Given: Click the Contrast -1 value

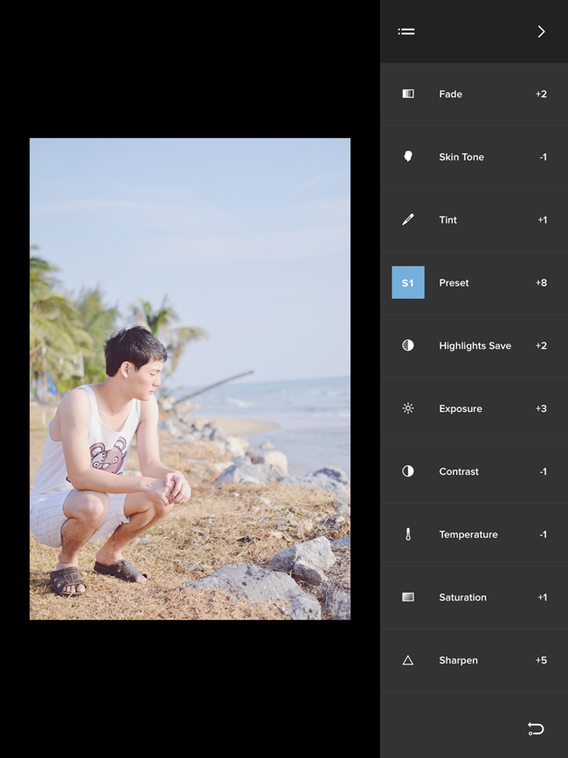Looking at the screenshot, I should point(544,472).
